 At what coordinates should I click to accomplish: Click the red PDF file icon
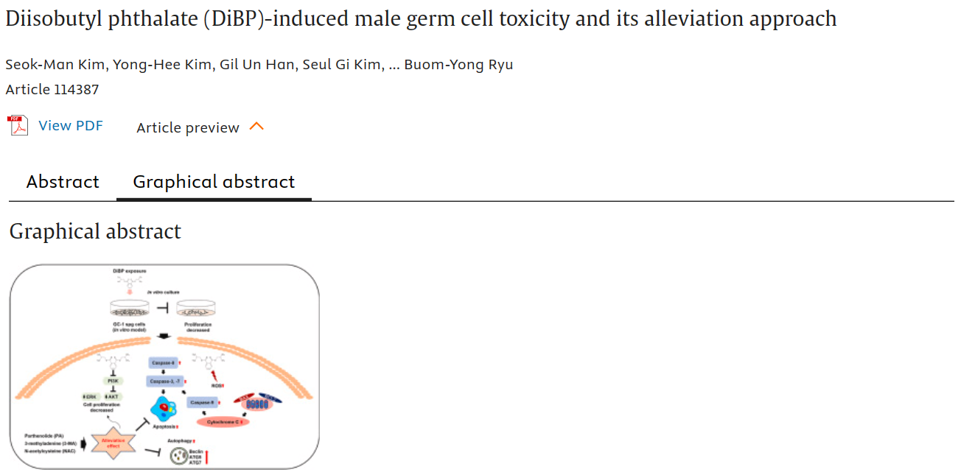tap(18, 126)
